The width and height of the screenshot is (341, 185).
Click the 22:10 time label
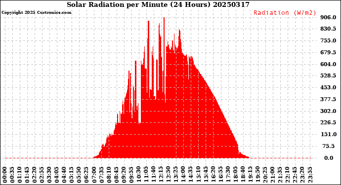[287, 175]
